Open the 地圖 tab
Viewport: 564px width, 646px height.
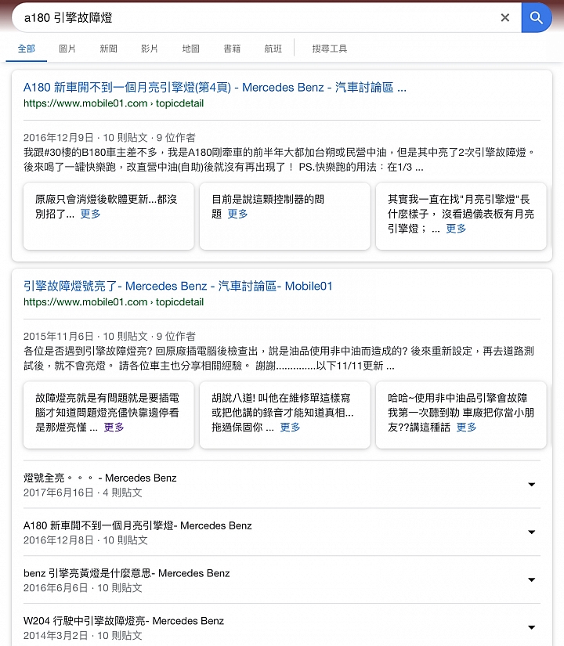pyautogui.click(x=191, y=49)
